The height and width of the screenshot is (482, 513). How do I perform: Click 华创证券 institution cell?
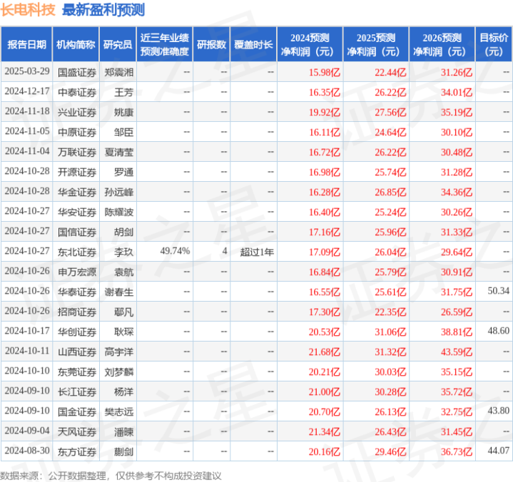pos(77,332)
